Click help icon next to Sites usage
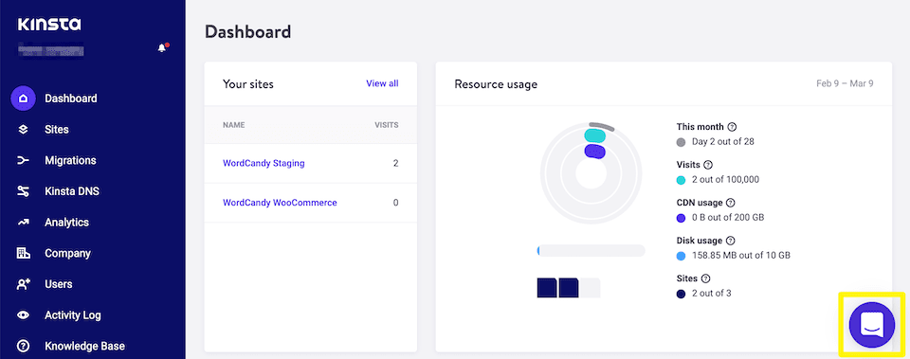 point(705,278)
